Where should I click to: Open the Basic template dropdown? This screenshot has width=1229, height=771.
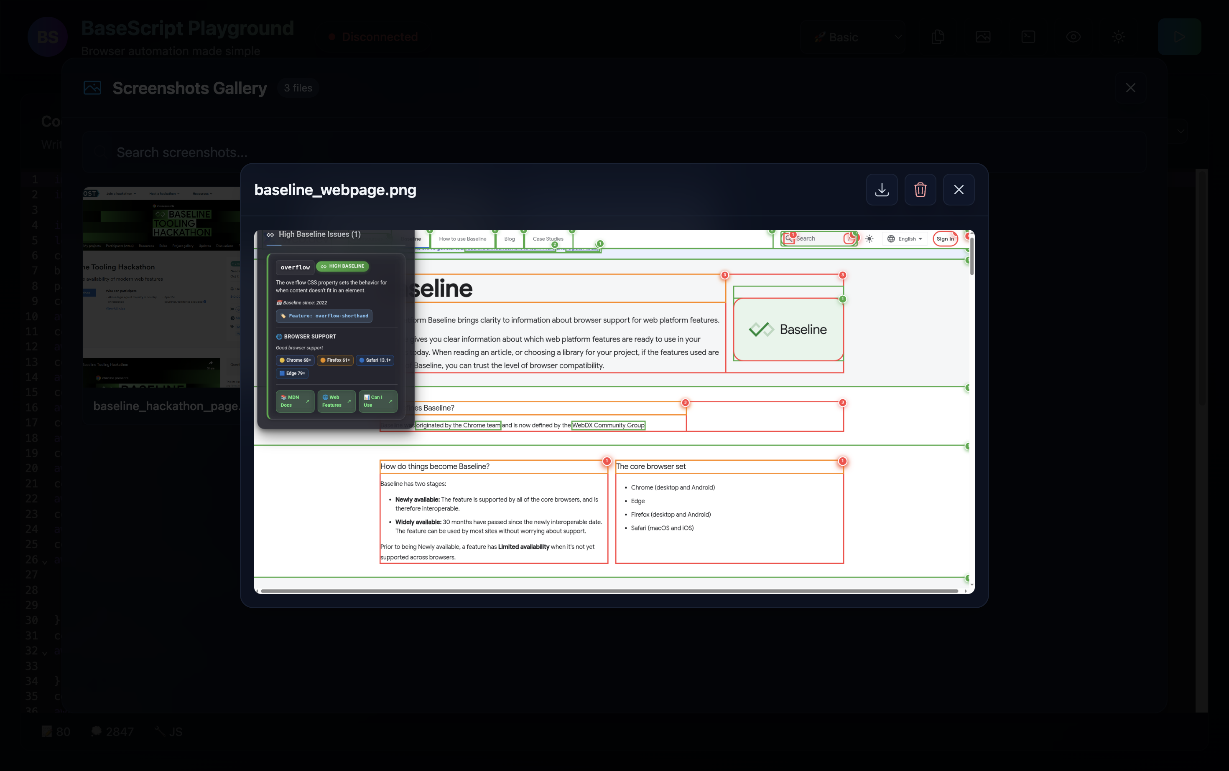(x=852, y=37)
